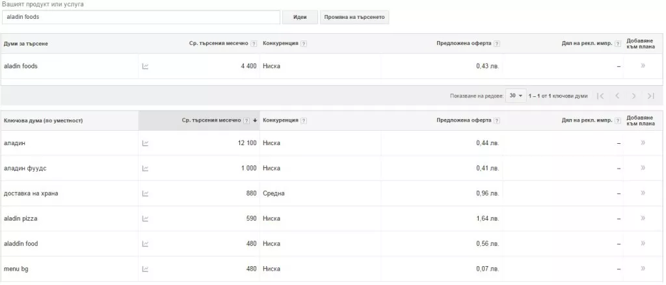Click the 1 – 1 от 1 ключови думи text
Screen dimensions: 666x285
558,96
